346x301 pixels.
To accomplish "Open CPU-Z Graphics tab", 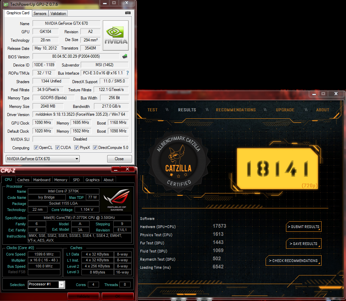I will point(93,180).
